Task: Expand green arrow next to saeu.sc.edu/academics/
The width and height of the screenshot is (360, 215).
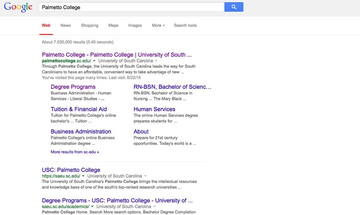Action: [92, 207]
